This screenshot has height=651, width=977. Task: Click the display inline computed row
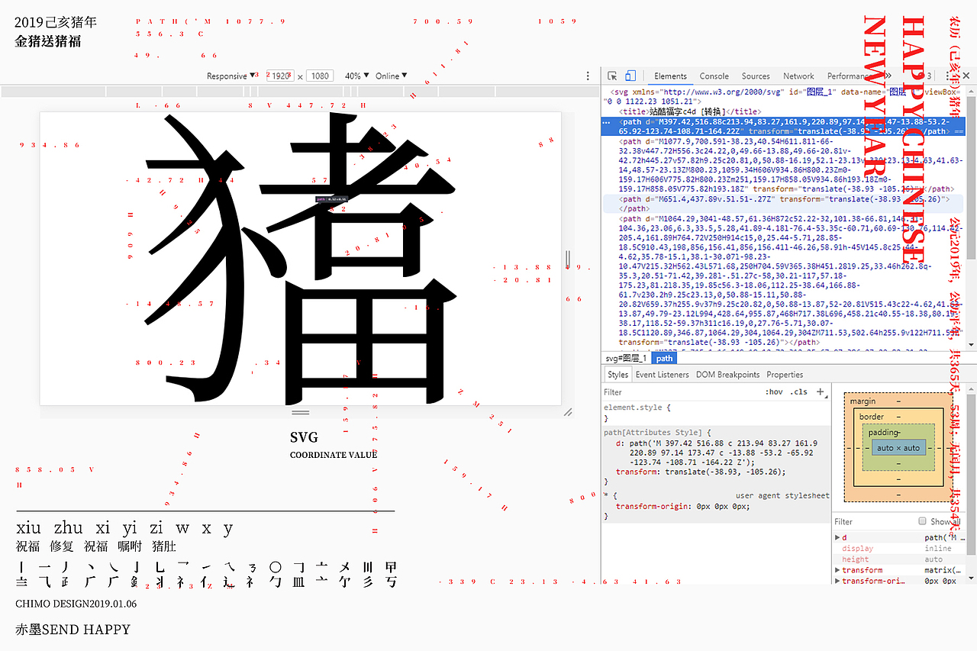tap(901, 549)
